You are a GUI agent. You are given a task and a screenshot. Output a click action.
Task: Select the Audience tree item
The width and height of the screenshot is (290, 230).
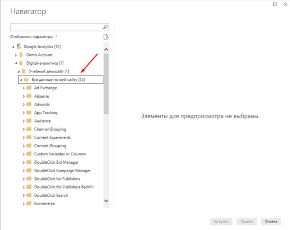pos(42,121)
